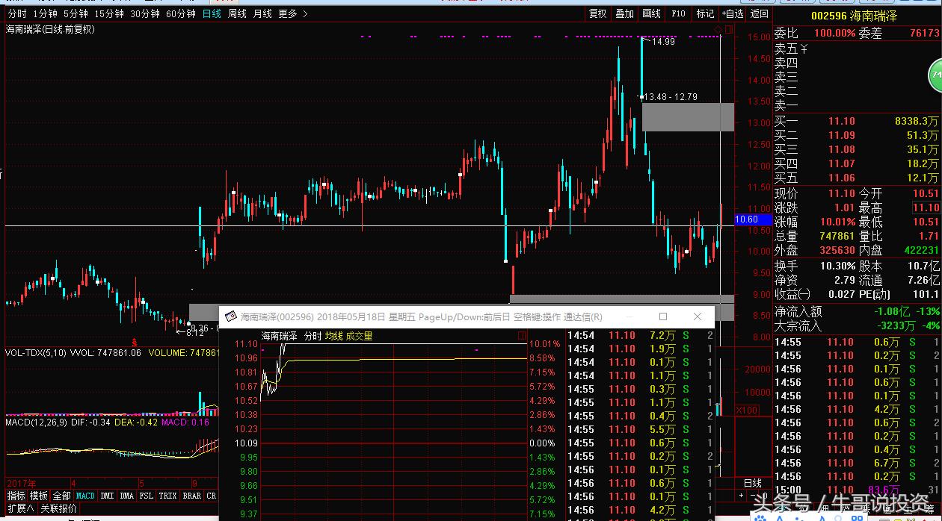Click the 标记 mark button
Viewport: 942px width, 521px height.
pyautogui.click(x=705, y=13)
